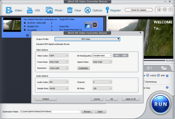The width and height of the screenshot is (175, 119).
Task: Select the VBR toggle
Action: click(x=117, y=55)
